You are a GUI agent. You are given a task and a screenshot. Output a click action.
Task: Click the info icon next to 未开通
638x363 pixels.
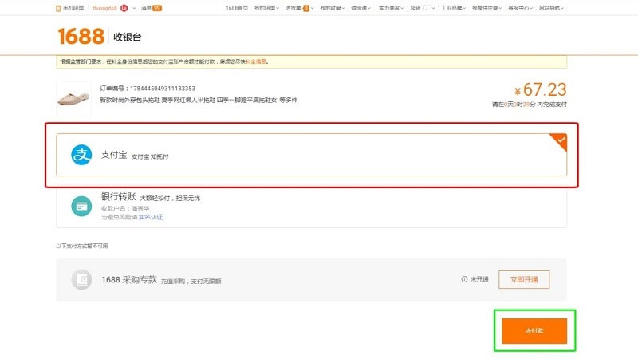point(464,279)
